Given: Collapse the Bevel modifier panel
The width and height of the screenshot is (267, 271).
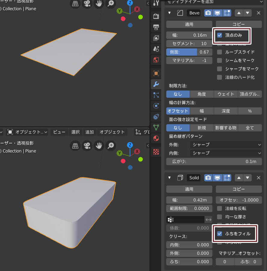Looking at the screenshot, I should click(x=170, y=13).
